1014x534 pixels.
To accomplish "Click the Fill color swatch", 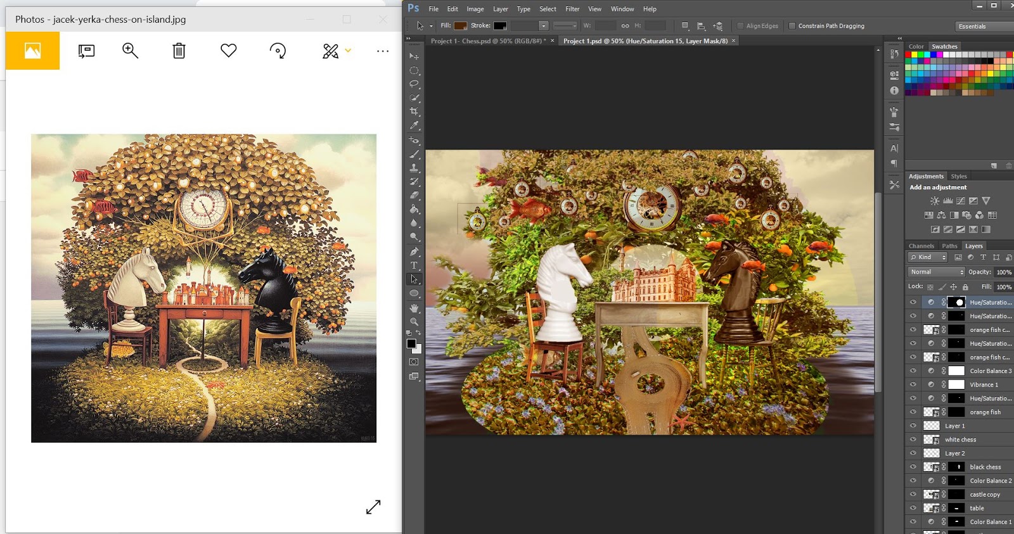I will pos(461,26).
